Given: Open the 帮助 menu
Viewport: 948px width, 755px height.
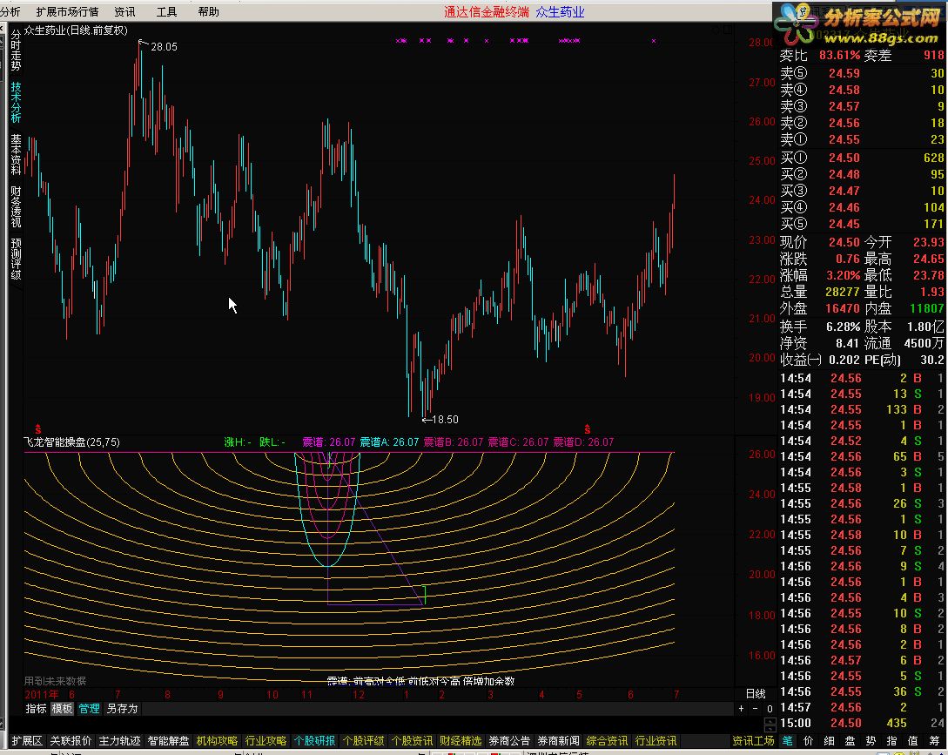Looking at the screenshot, I should [209, 11].
